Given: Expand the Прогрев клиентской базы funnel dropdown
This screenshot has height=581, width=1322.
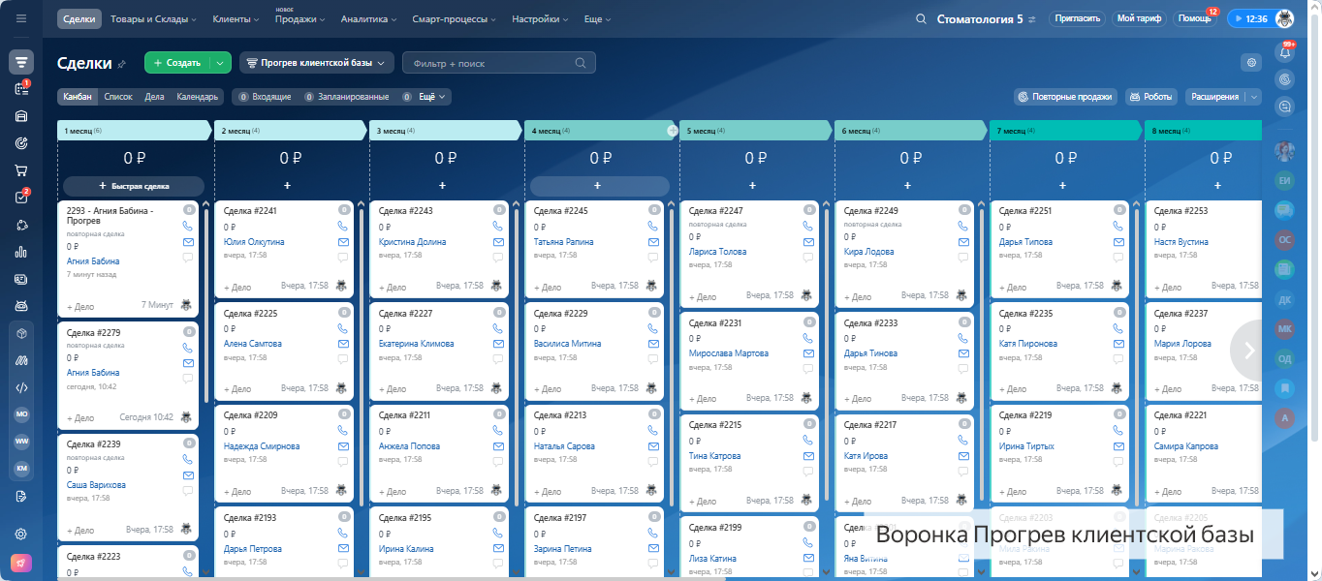Looking at the screenshot, I should click(x=316, y=63).
